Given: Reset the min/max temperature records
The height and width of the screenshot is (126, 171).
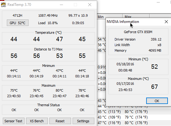Looking at the screenshot, I should tap(60, 121).
